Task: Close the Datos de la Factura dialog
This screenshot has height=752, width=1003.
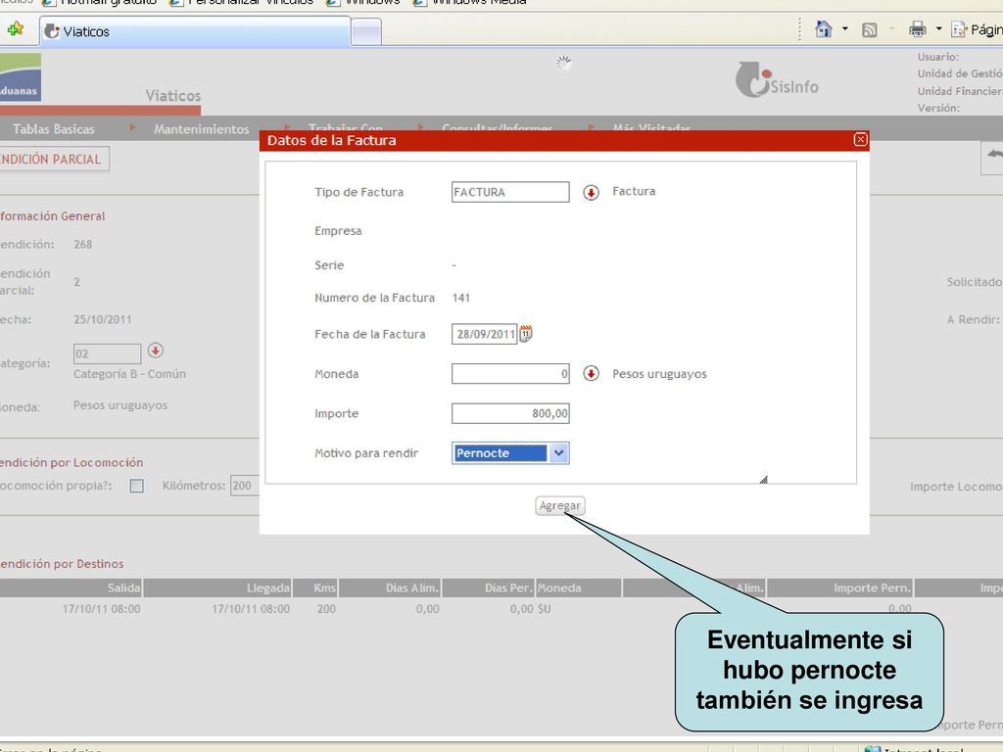Action: [860, 139]
